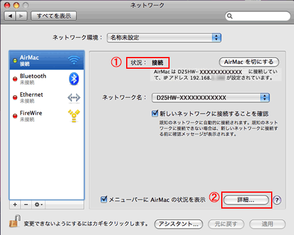Viewport: 294px width, 235px height.
Task: Click the Bluetooth icon in service list
Action: point(74,79)
